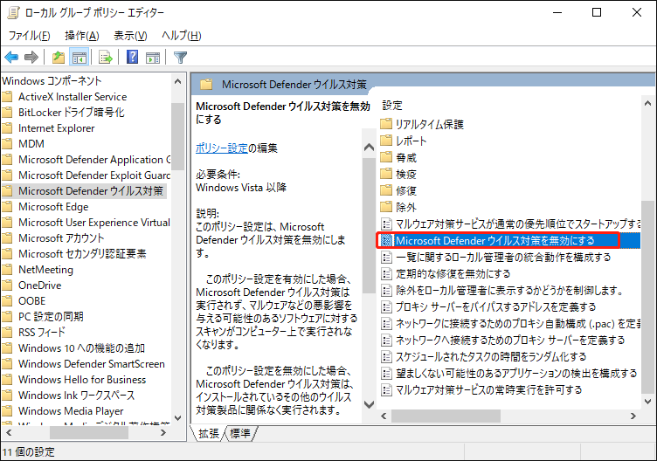Switch to the 拡張 tab
The width and height of the screenshot is (657, 461).
tap(208, 433)
